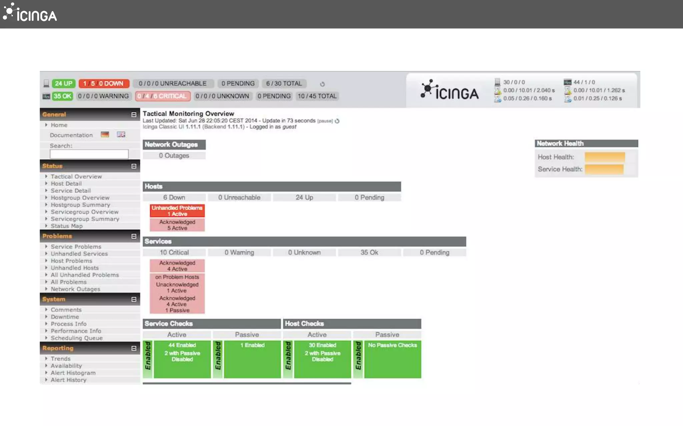The width and height of the screenshot is (683, 426).
Task: Open Scheduling Queue under System
Action: click(76, 338)
